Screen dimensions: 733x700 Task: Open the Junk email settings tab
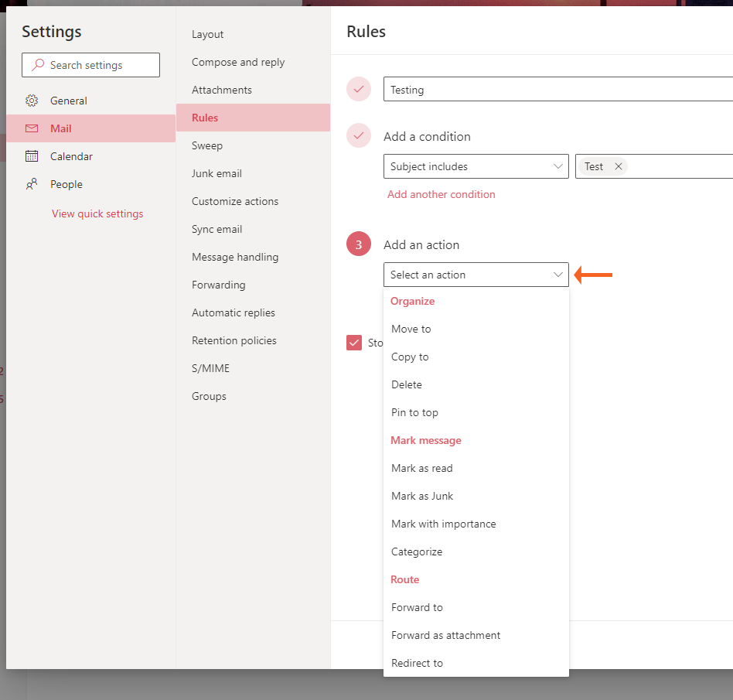coord(216,173)
